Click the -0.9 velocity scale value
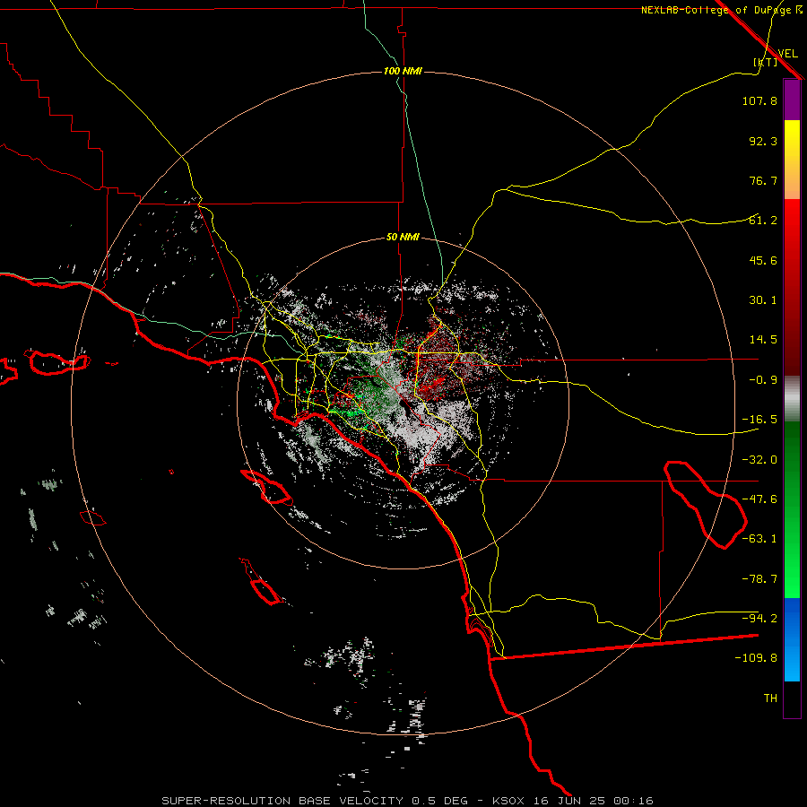 pos(763,380)
